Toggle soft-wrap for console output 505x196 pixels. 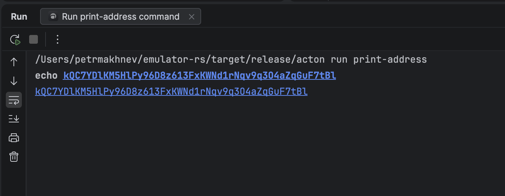click(14, 100)
